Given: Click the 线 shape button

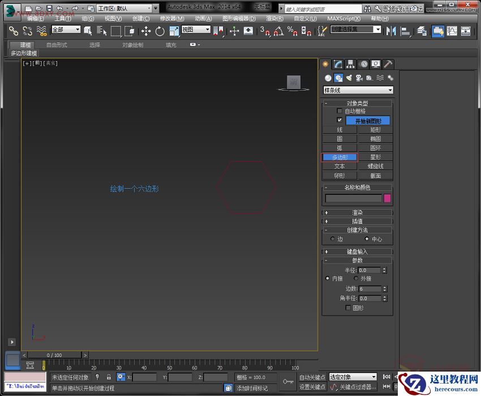Looking at the screenshot, I should (x=340, y=130).
